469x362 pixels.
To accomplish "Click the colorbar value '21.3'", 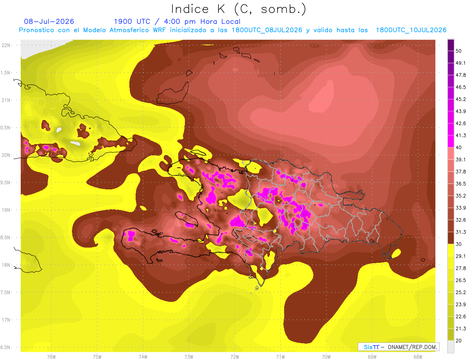I will pyautogui.click(x=461, y=328).
